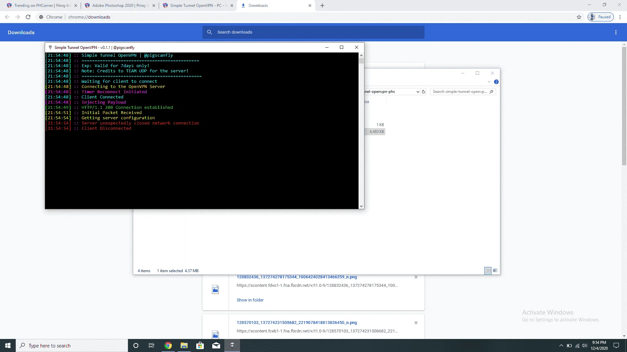Screen dimensions: 627x352
Task: Click the OpenVPN console scrollbar down arrow
Action: (361, 206)
